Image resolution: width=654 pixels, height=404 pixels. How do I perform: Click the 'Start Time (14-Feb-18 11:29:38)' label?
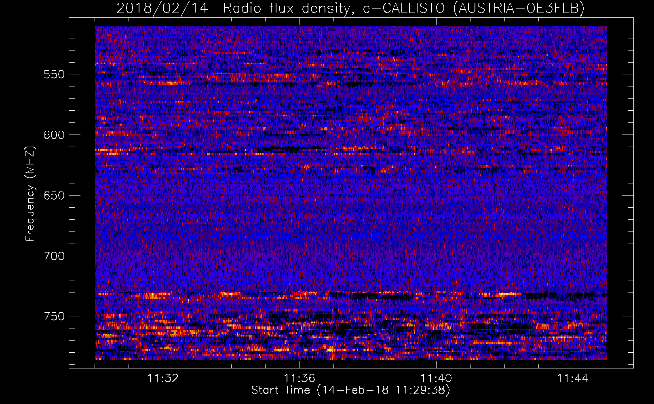click(x=350, y=390)
